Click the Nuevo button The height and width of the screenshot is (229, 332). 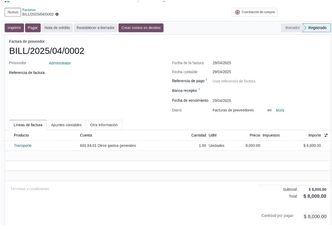13,12
